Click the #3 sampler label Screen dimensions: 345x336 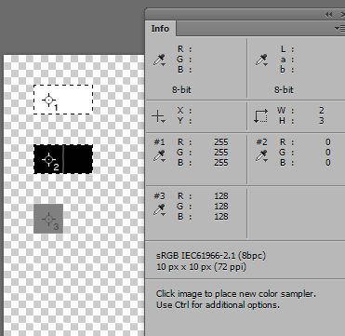click(x=159, y=196)
